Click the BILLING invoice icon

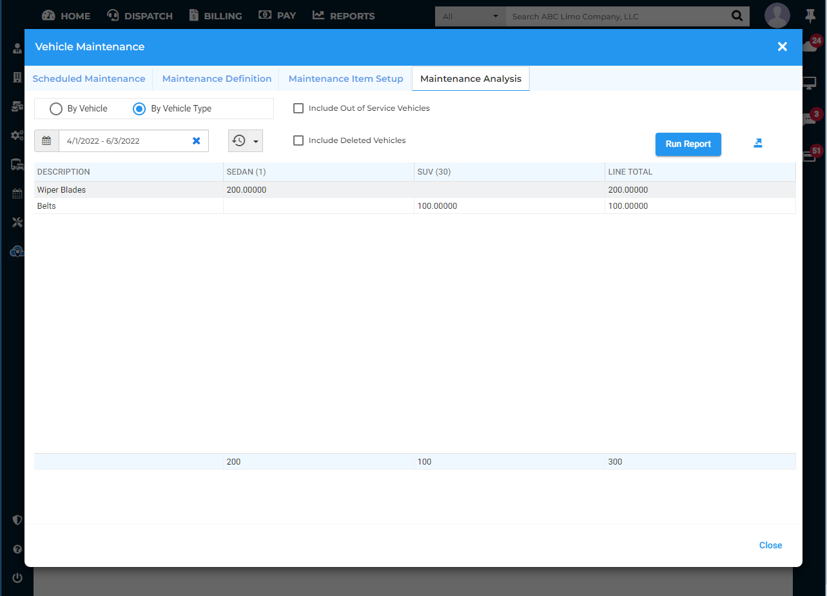coord(194,15)
